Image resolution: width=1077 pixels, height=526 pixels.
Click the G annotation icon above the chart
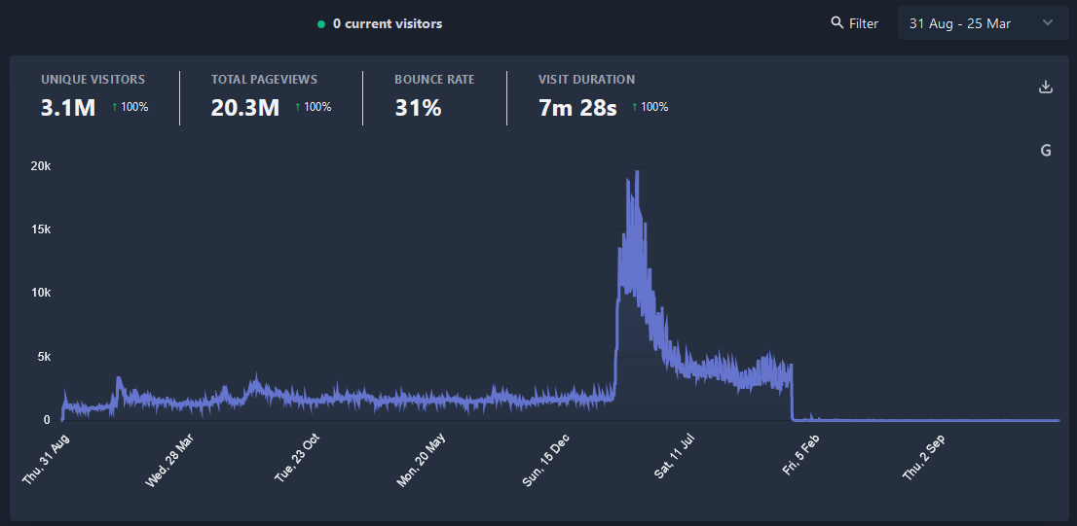[x=1046, y=150]
